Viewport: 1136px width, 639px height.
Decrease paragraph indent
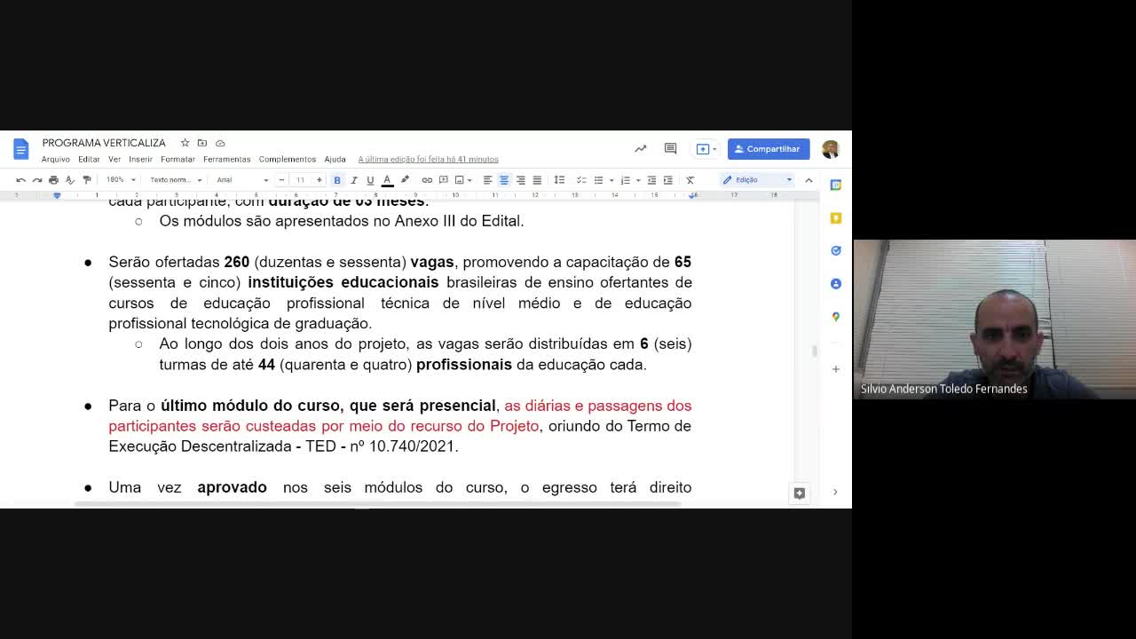[651, 180]
